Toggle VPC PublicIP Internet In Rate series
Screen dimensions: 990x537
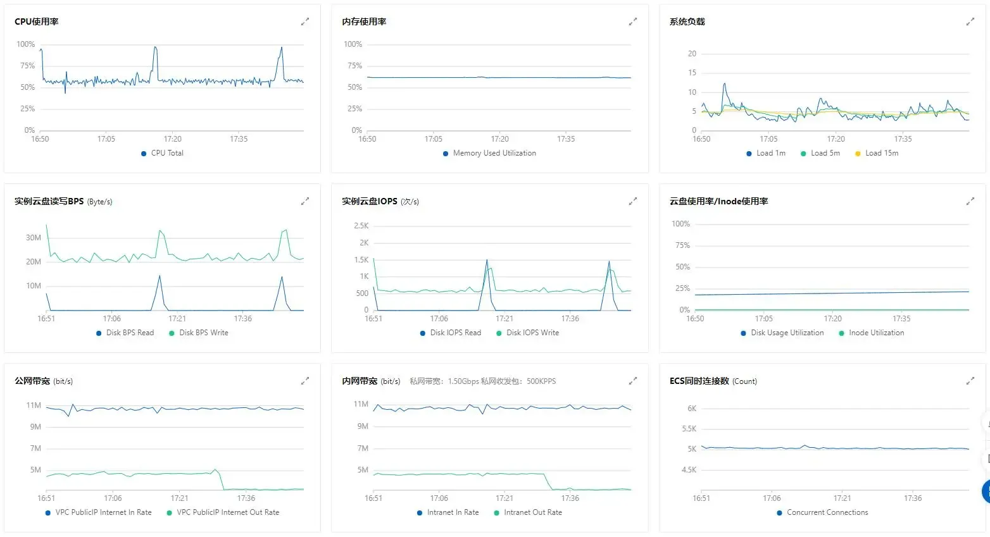[99, 512]
